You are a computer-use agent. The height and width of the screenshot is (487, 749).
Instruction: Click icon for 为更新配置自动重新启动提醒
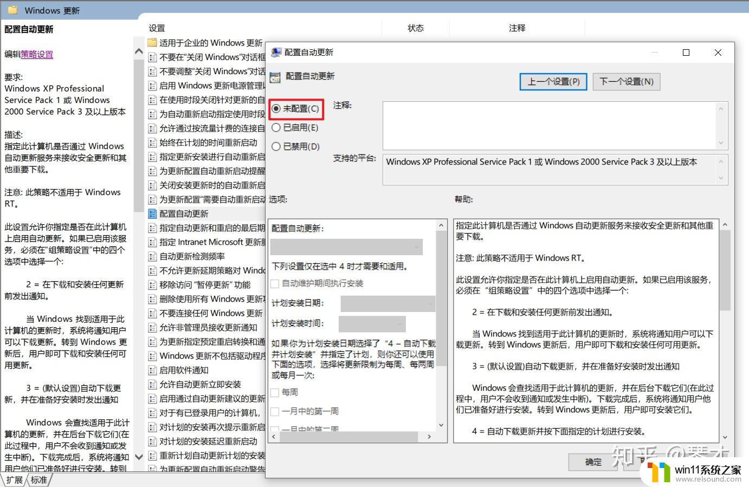(x=152, y=171)
